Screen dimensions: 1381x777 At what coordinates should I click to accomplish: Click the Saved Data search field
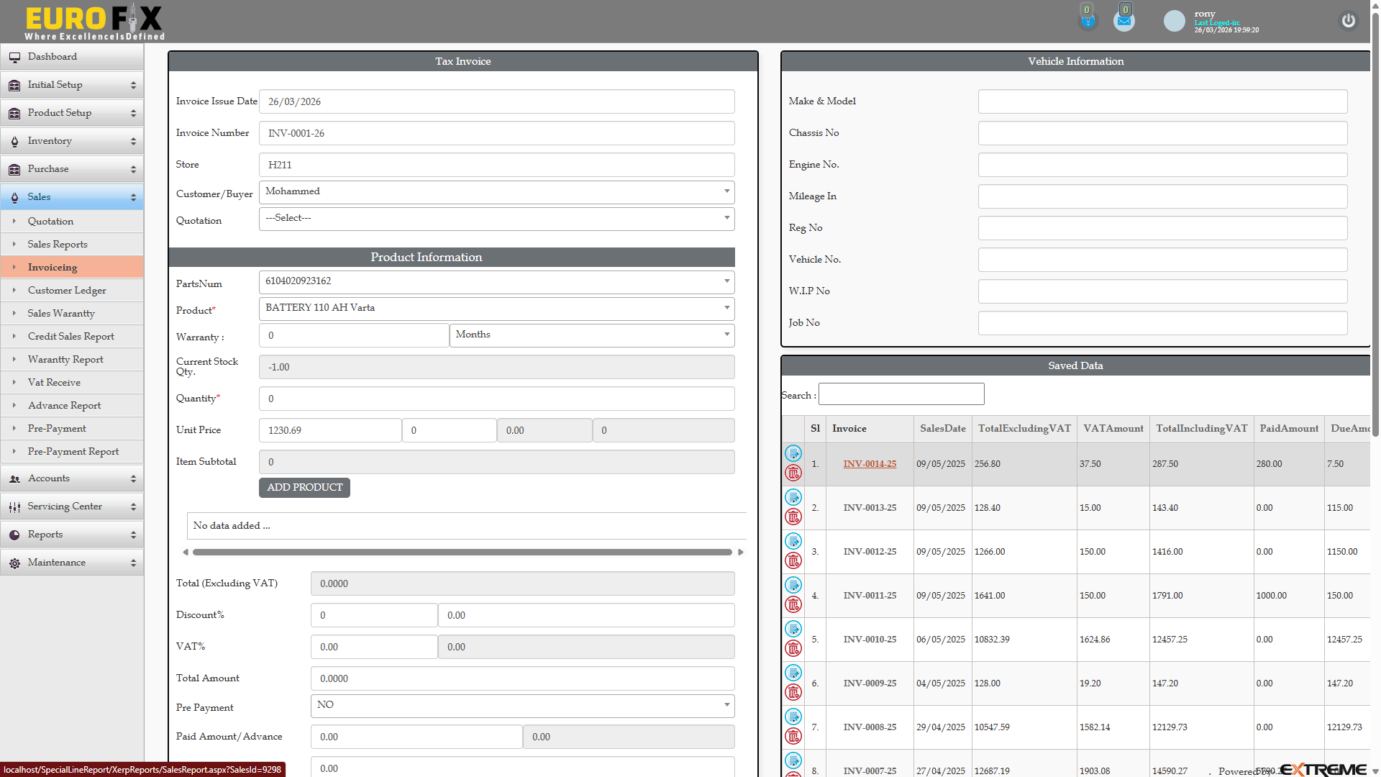point(901,394)
